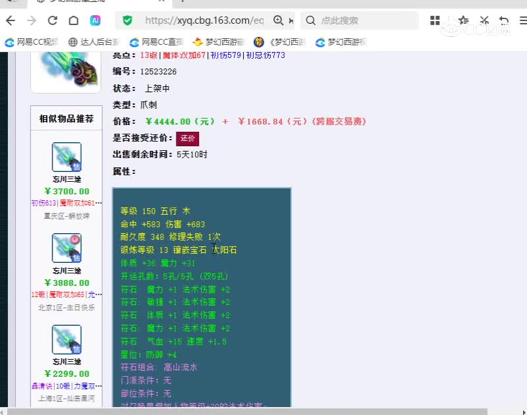Click the 5天10时 remaining time text
Image resolution: width=527 pixels, height=415 pixels.
pos(192,155)
